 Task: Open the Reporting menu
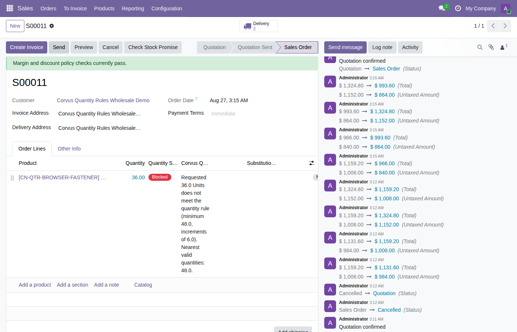click(133, 8)
